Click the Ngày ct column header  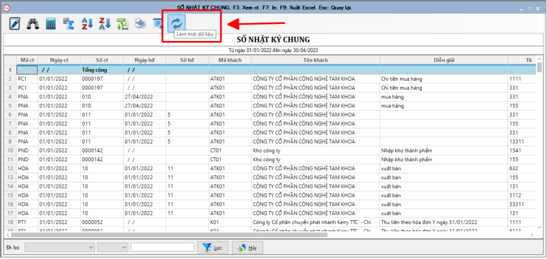coord(59,60)
